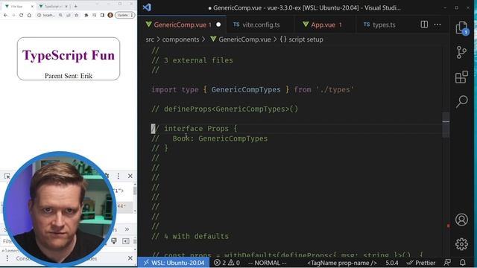Open the browser profile avatar

click(x=110, y=15)
